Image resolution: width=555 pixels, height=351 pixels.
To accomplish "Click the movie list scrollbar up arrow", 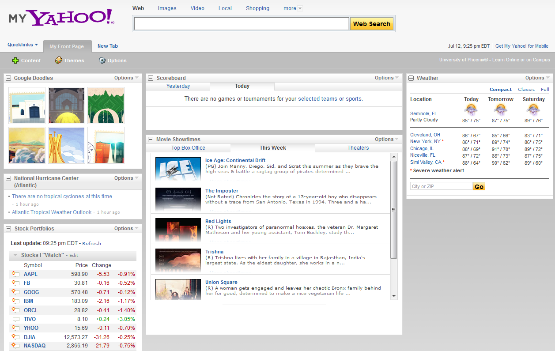I will (x=394, y=156).
